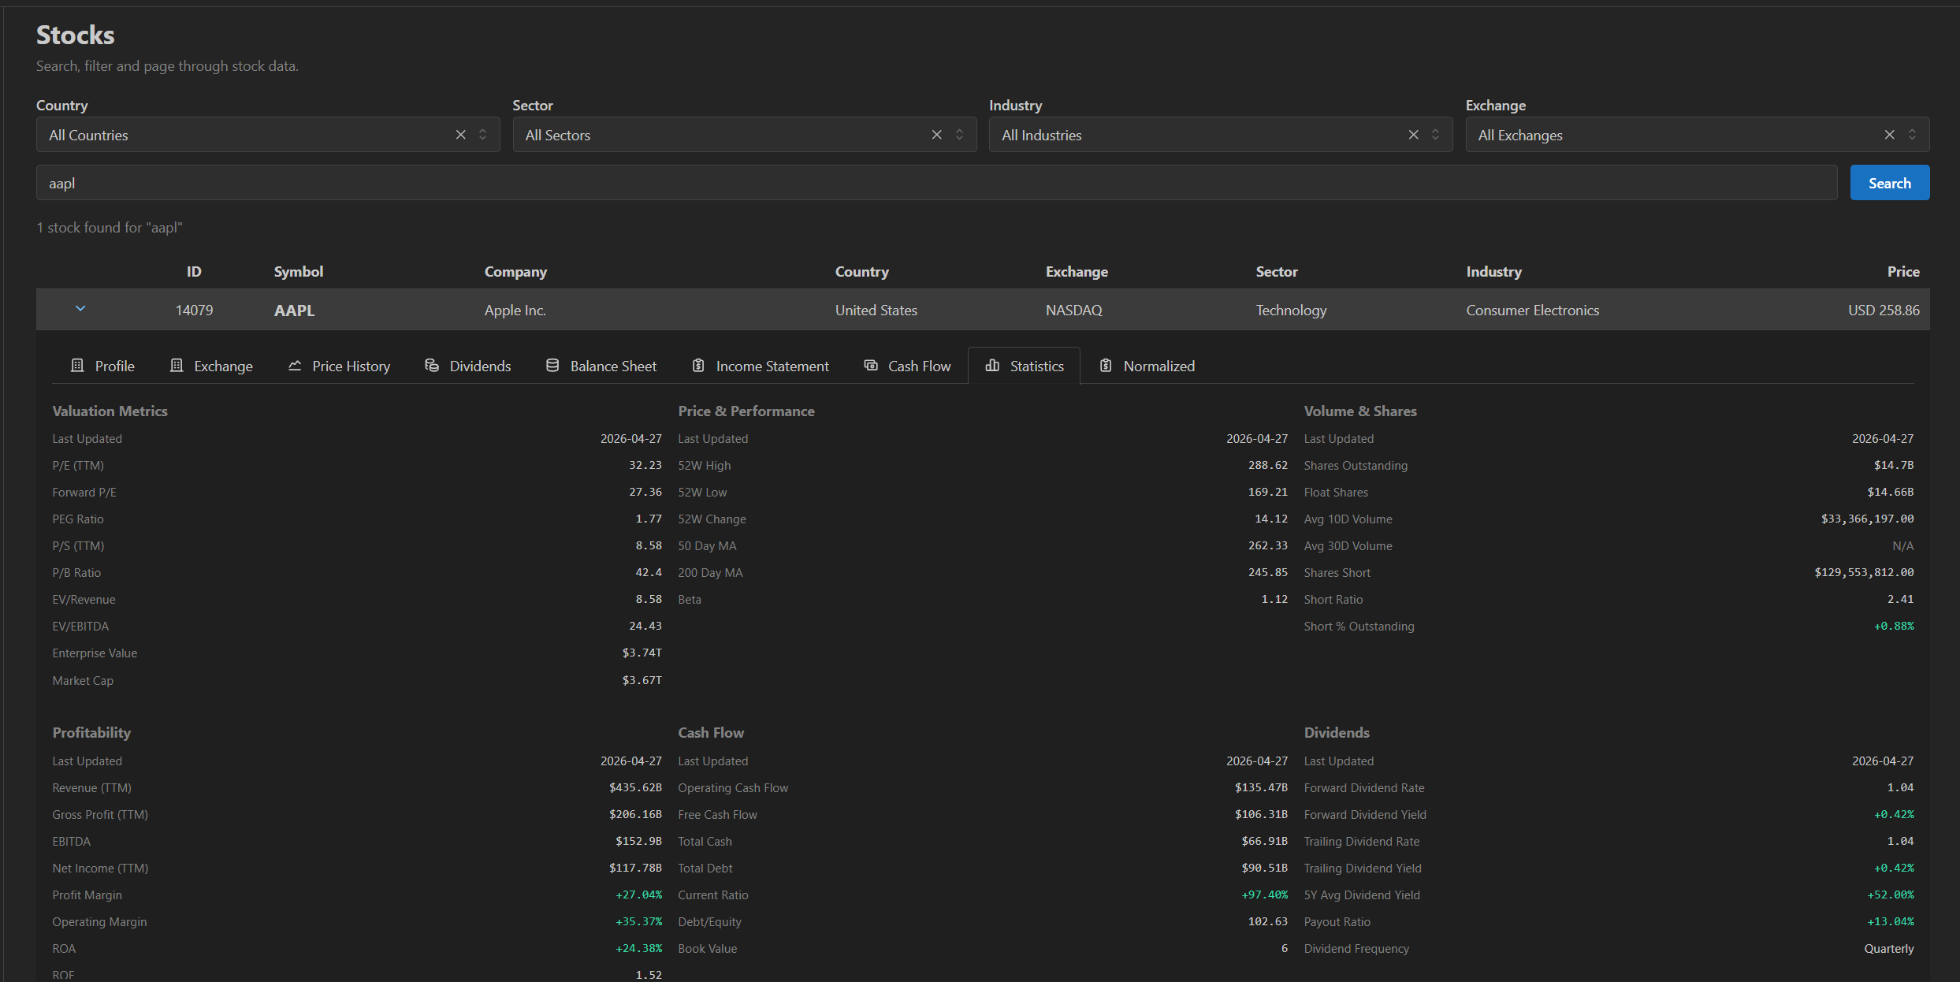Click the Enterprise Value $3.74T

(642, 653)
